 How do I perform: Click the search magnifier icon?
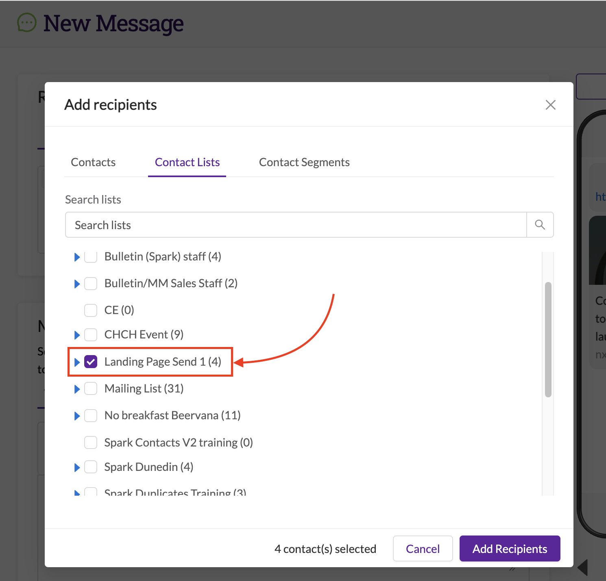(540, 225)
